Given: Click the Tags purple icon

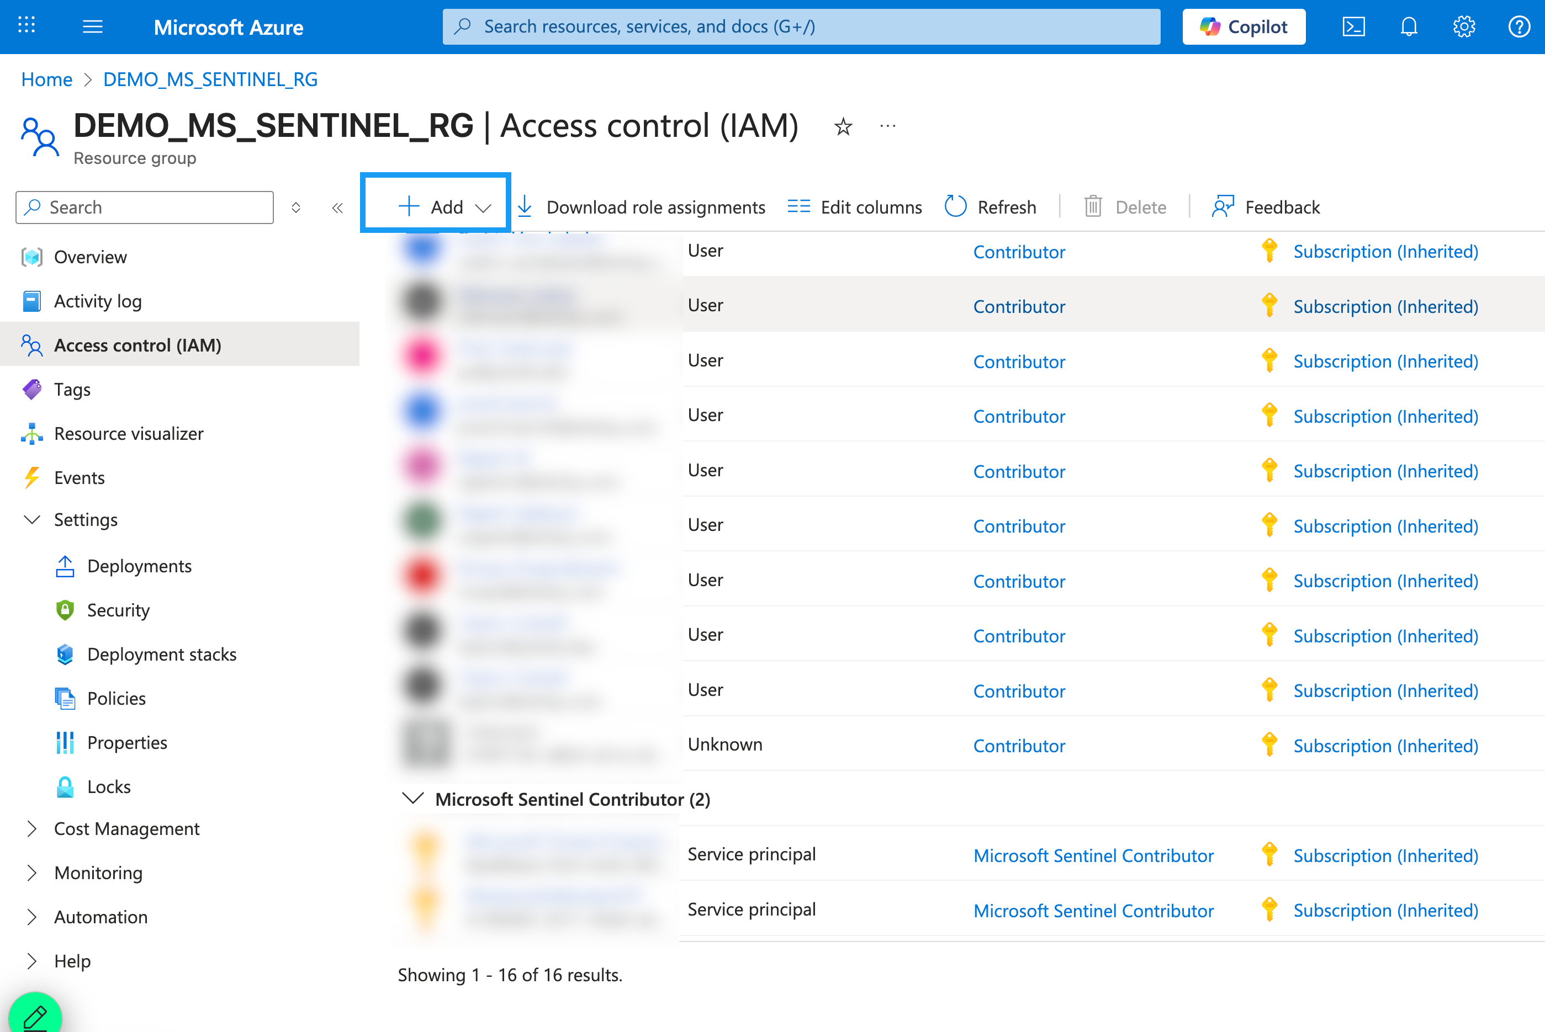Looking at the screenshot, I should click(x=31, y=389).
